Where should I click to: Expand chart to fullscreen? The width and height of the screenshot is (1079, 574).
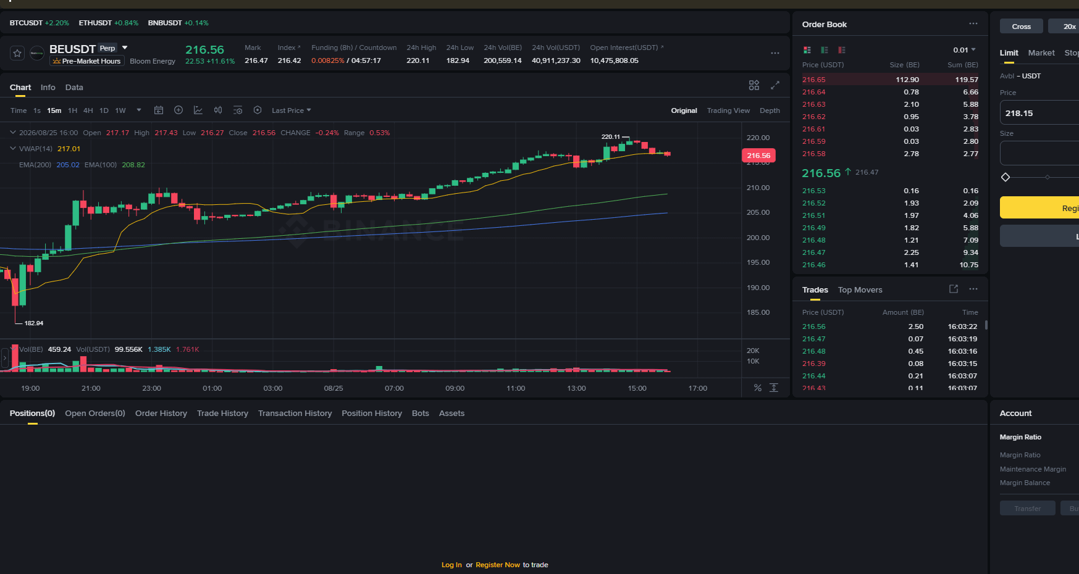point(775,85)
